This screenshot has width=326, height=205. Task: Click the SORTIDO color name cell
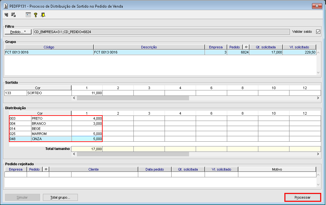pyautogui.click(x=49, y=93)
